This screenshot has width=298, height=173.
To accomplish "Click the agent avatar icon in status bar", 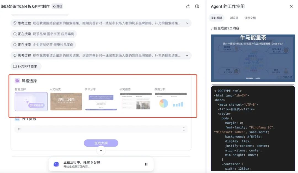I will point(57,164).
